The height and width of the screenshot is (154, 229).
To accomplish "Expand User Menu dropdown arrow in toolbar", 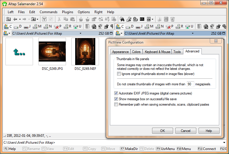I will pyautogui.click(x=152, y=19).
